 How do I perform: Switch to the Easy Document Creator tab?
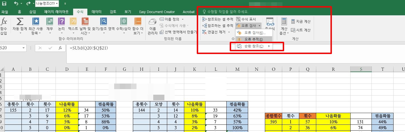pyautogui.click(x=157, y=12)
